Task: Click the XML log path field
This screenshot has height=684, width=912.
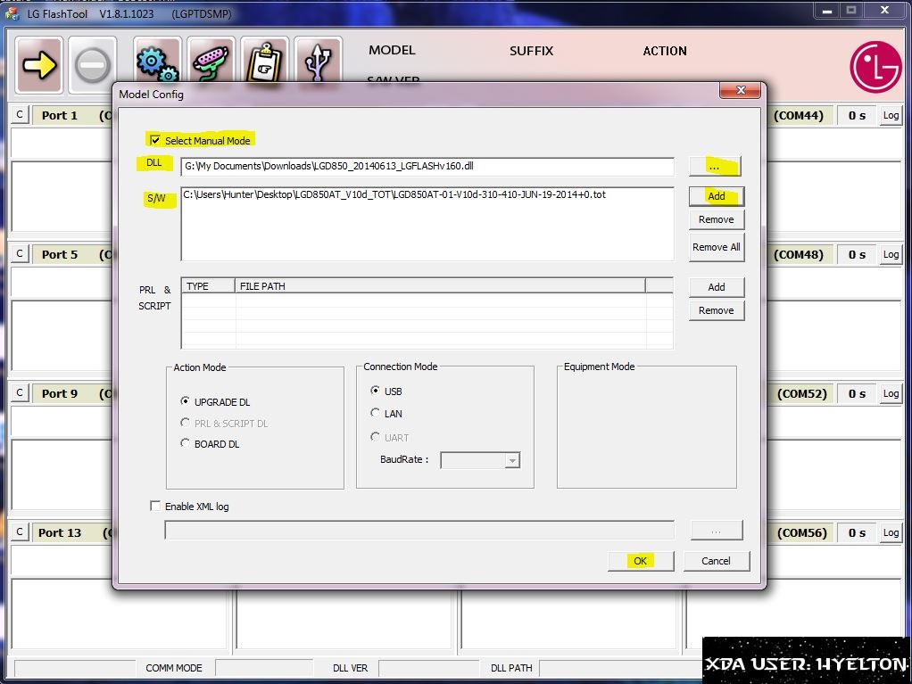Action: click(x=419, y=530)
